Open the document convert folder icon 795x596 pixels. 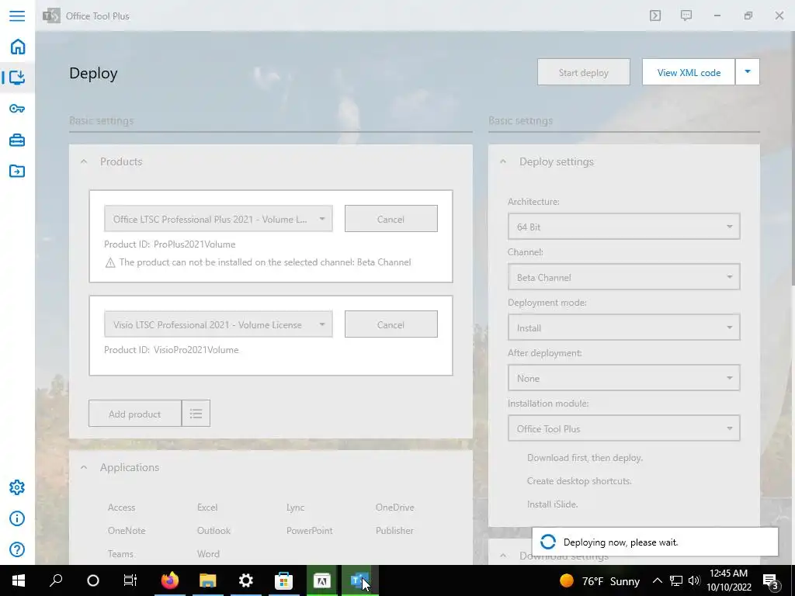pyautogui.click(x=17, y=171)
